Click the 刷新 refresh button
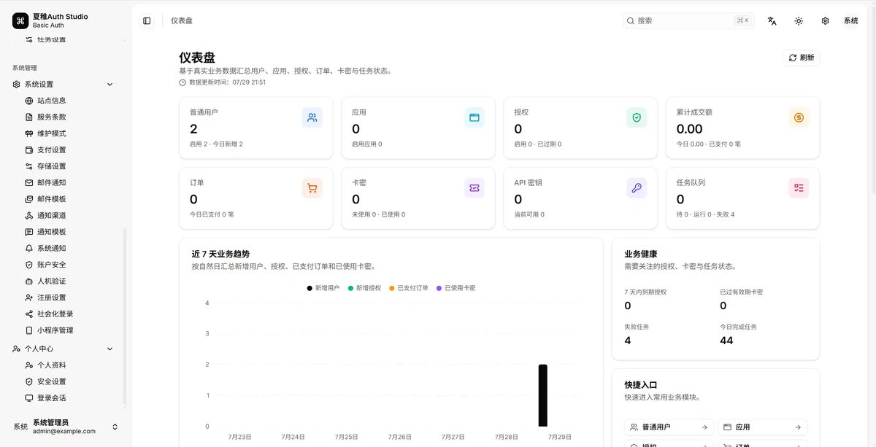The image size is (876, 447). tap(802, 58)
